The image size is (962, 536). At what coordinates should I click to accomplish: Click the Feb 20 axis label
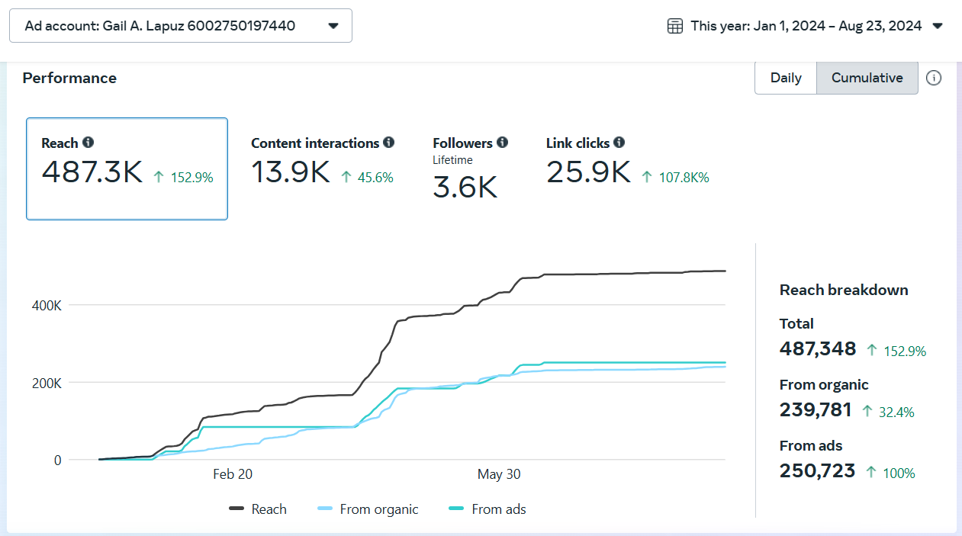[x=233, y=474]
